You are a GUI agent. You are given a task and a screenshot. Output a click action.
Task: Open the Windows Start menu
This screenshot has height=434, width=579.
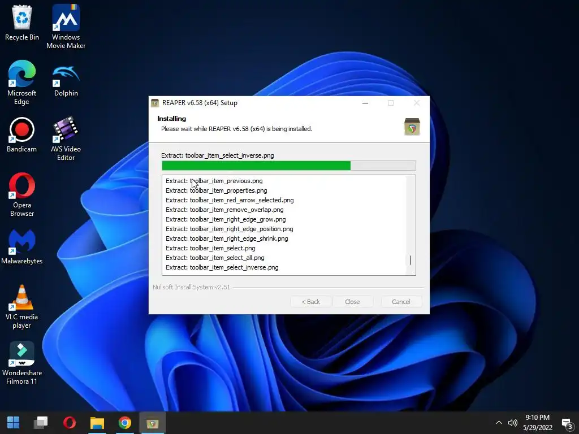(14, 423)
